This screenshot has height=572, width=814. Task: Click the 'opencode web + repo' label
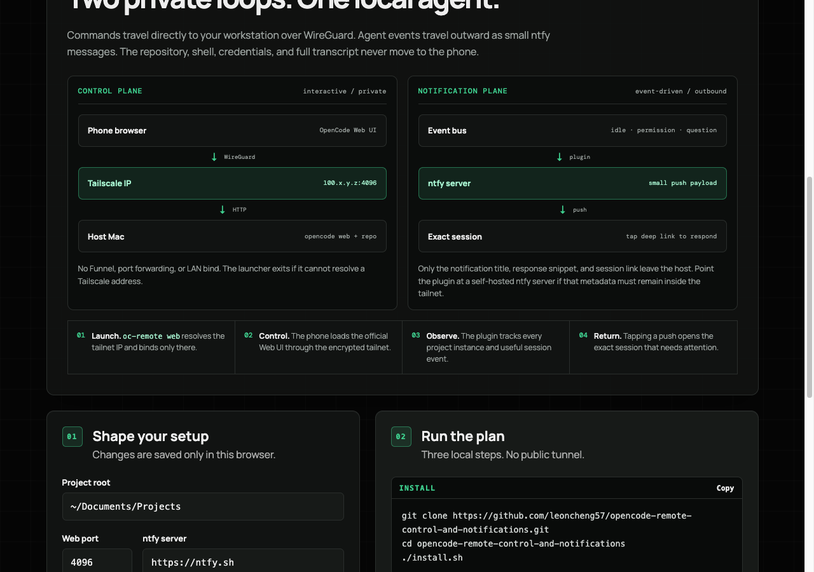tap(341, 236)
